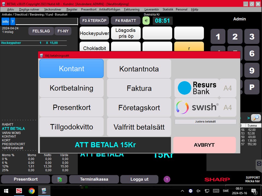Click the cash register money icon button
The height and width of the screenshot is (196, 262).
(x=59, y=179)
